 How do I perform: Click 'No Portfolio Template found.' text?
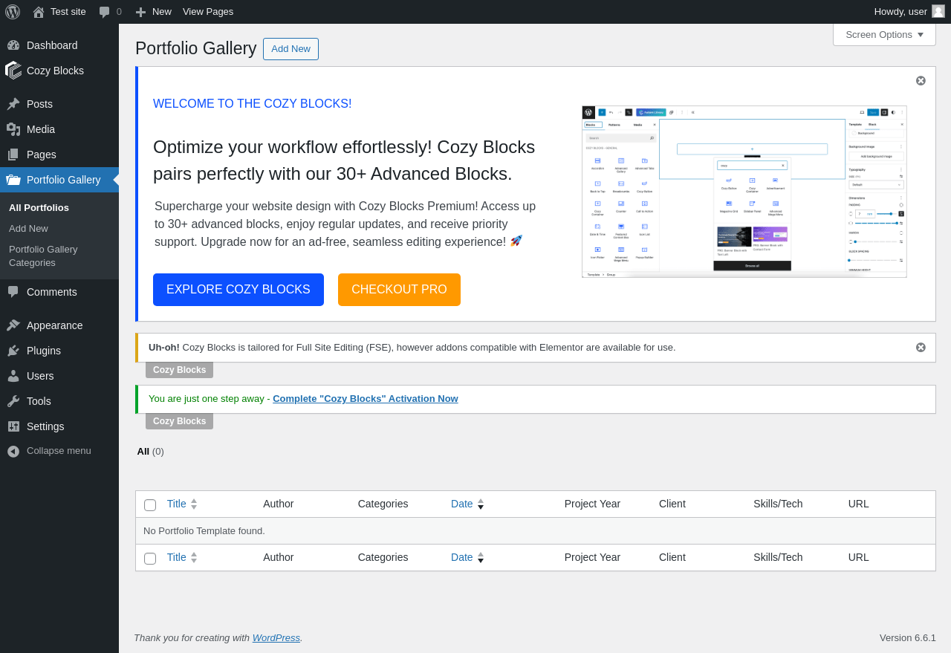[204, 530]
